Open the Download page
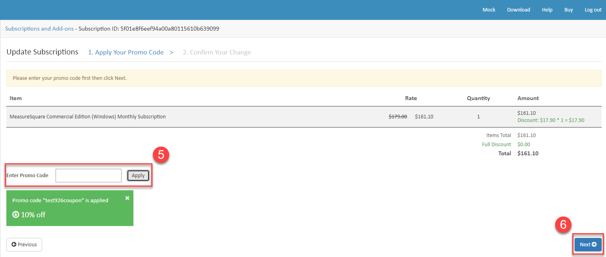The image size is (606, 257). (x=518, y=10)
